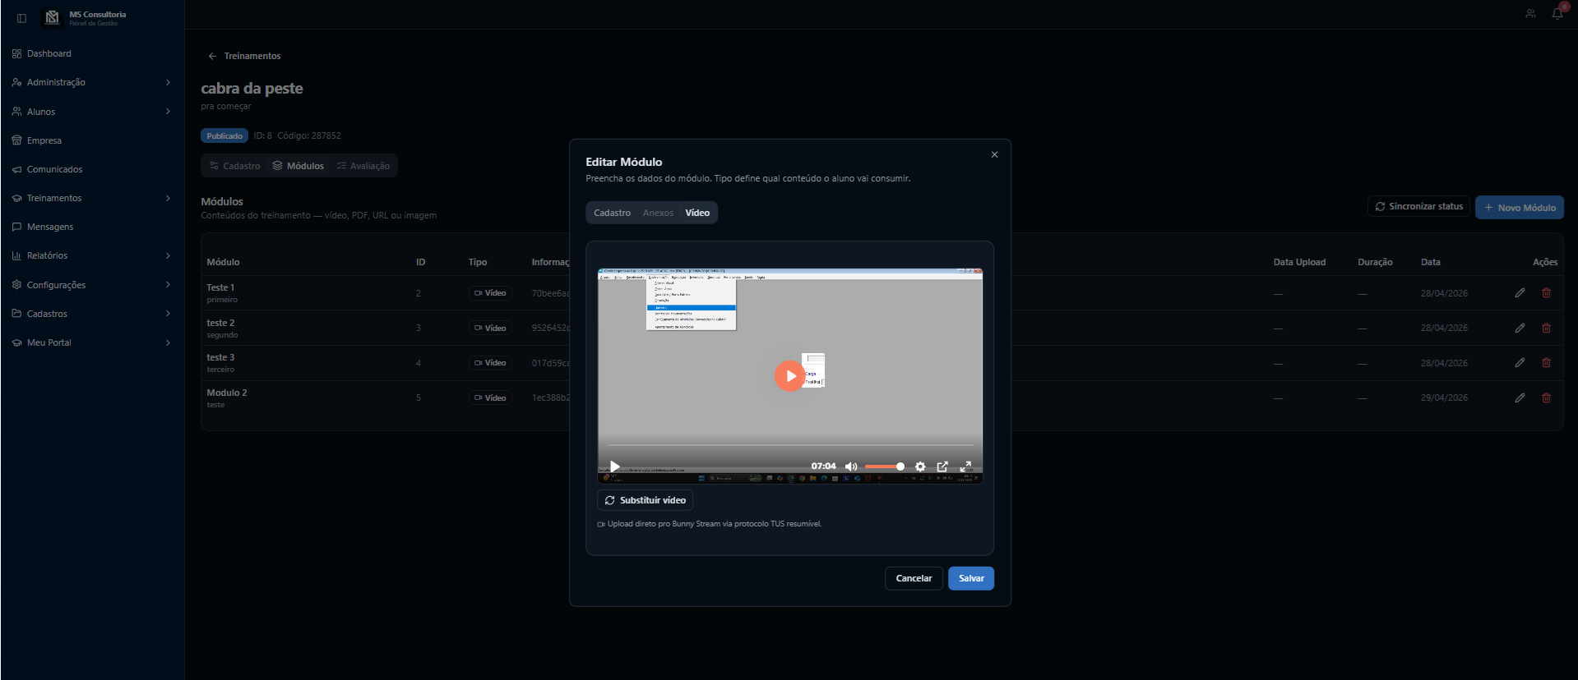Select the dialog Vídeo tab
Image resolution: width=1578 pixels, height=680 pixels.
[x=697, y=213]
